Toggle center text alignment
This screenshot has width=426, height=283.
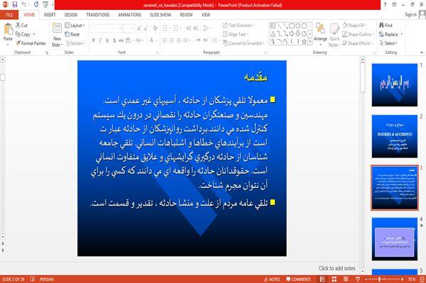click(x=172, y=40)
